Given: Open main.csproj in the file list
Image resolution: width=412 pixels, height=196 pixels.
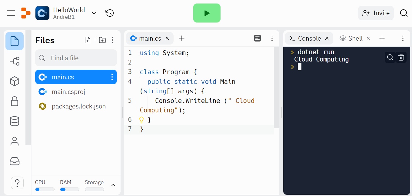Looking at the screenshot, I should click(x=76, y=91).
